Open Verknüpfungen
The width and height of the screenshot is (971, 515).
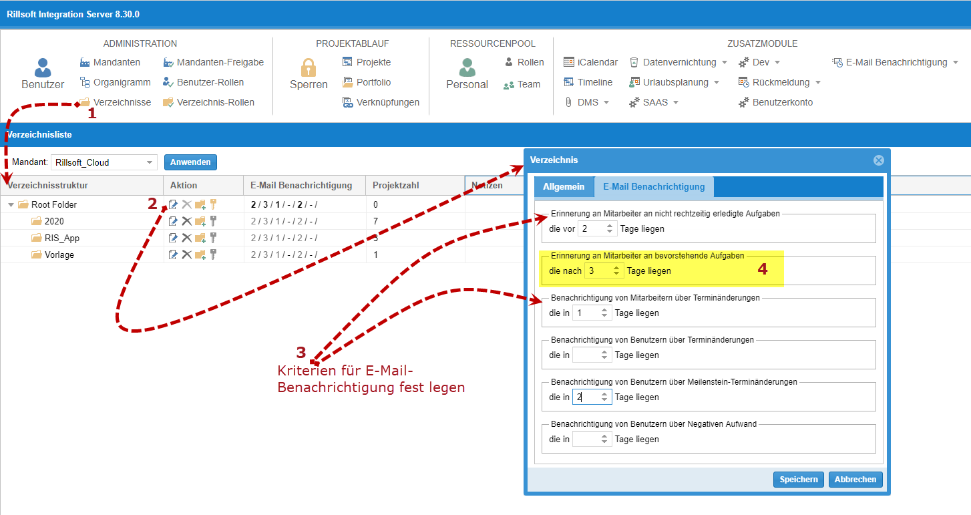pyautogui.click(x=381, y=102)
